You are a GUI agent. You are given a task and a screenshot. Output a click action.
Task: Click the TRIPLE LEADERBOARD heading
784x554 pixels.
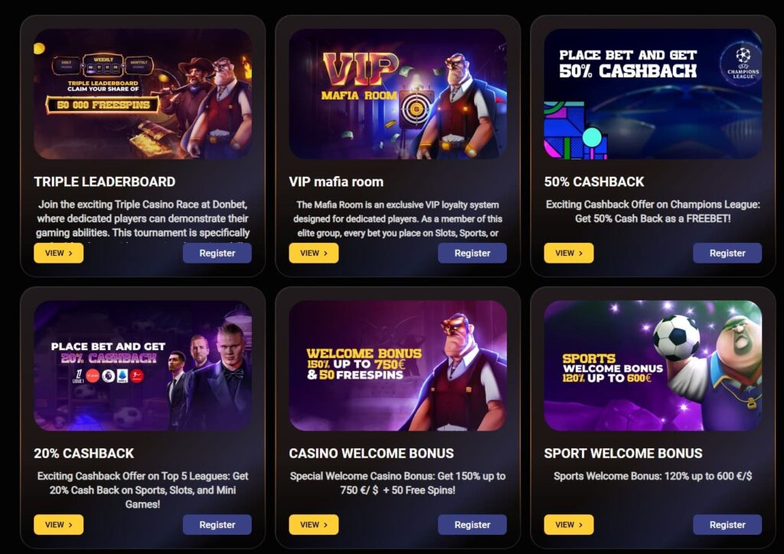point(104,182)
